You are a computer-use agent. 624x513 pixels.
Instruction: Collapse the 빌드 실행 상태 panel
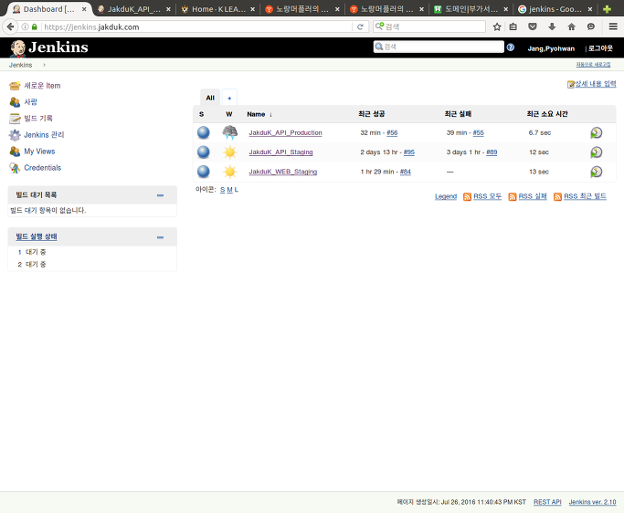(160, 237)
